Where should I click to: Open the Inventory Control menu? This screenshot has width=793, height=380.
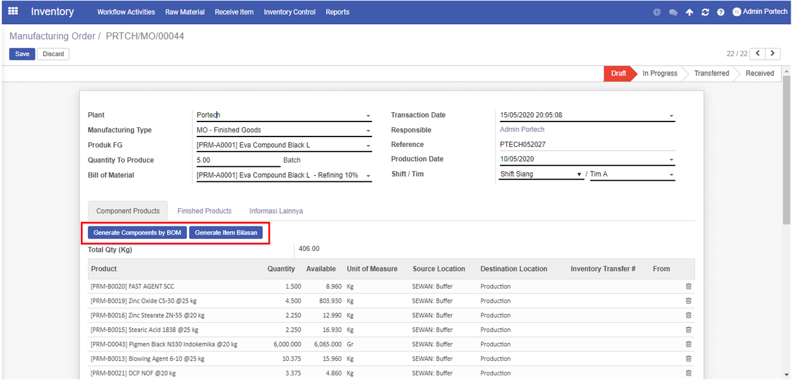click(x=290, y=12)
